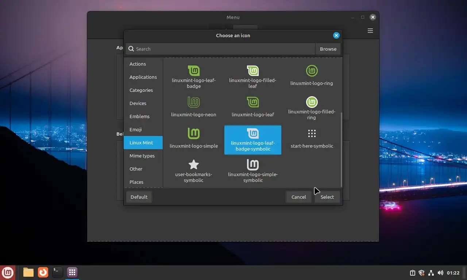Open the update manager shield tray icon
The height and width of the screenshot is (280, 467).
coord(421,273)
